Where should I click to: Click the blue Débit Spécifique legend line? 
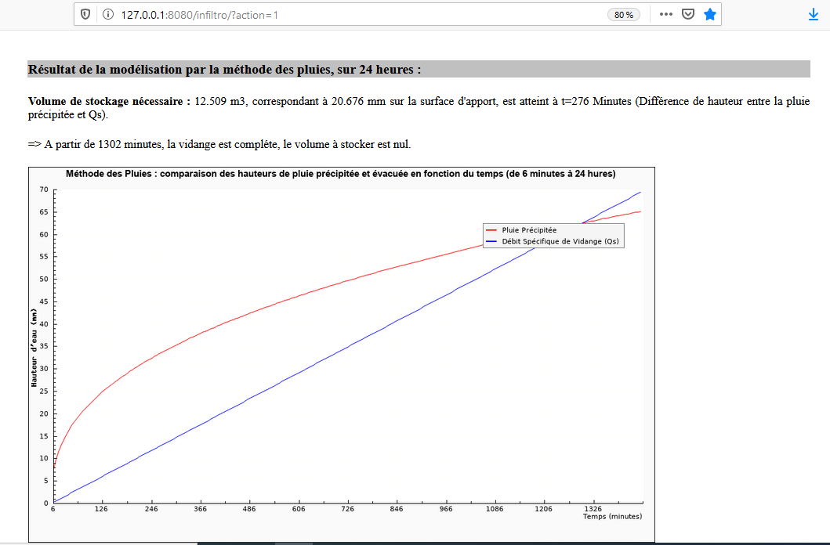[492, 242]
